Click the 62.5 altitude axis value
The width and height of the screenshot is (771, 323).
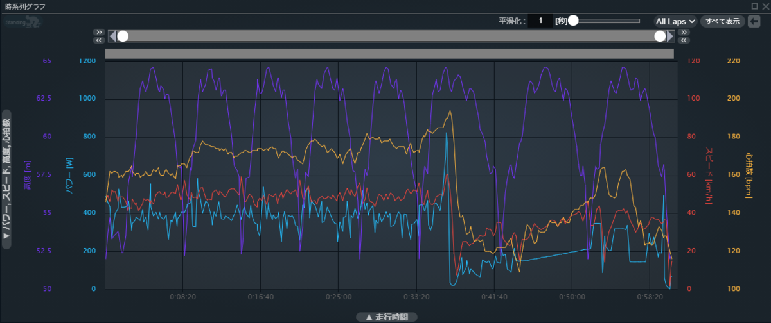[43, 99]
